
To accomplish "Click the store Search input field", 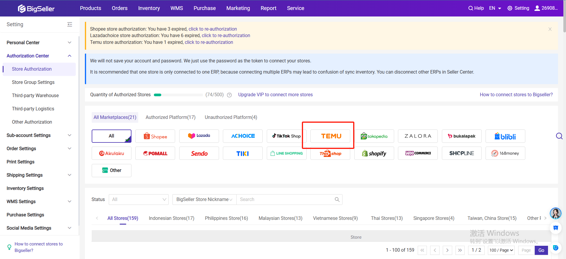I will click(x=286, y=200).
